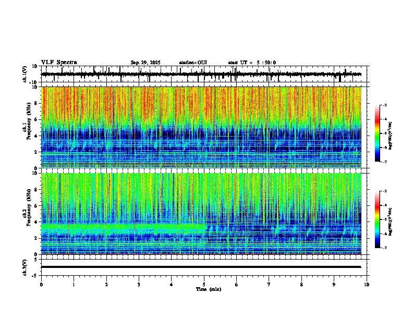Click time axis tick label "9"
The image size is (413, 319).
[x=334, y=285]
